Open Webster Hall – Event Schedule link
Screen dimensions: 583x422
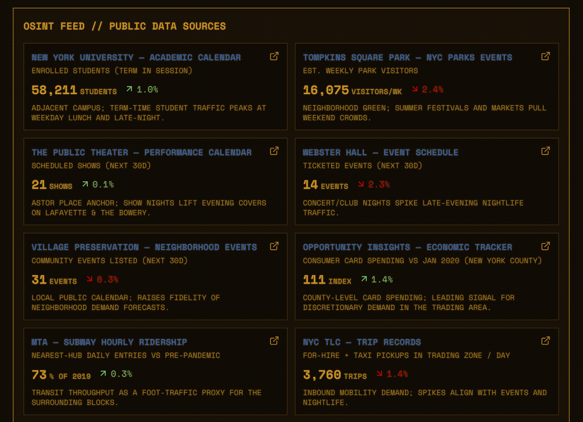tap(380, 152)
